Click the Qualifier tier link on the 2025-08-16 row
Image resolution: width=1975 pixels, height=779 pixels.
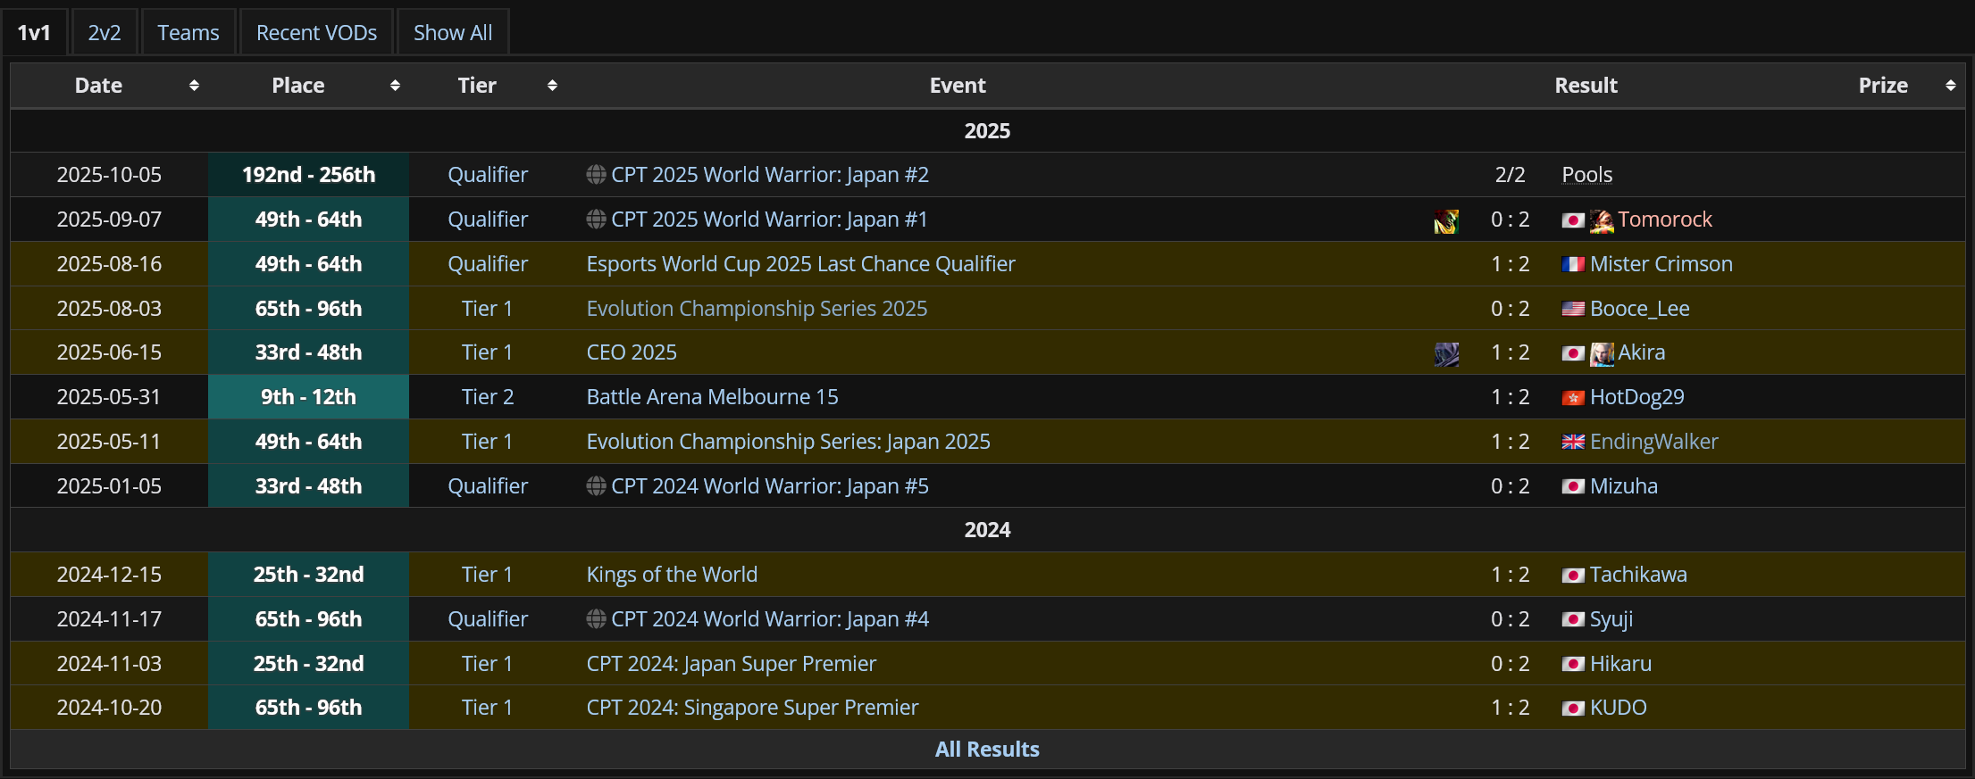pos(488,264)
